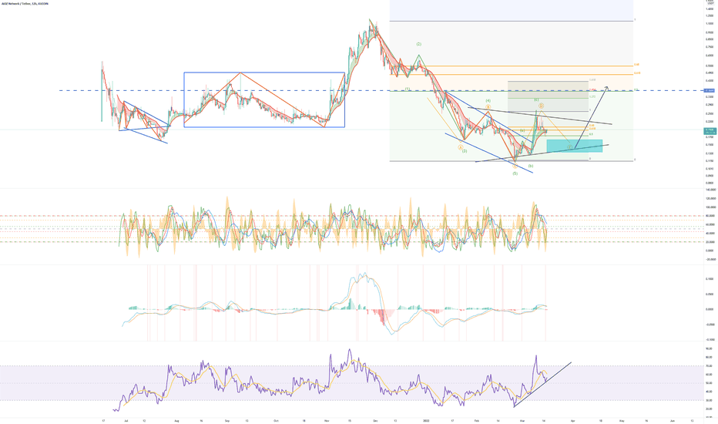Click the Nov label on time axis
Viewport: 718px width, 424px height.
(x=327, y=420)
